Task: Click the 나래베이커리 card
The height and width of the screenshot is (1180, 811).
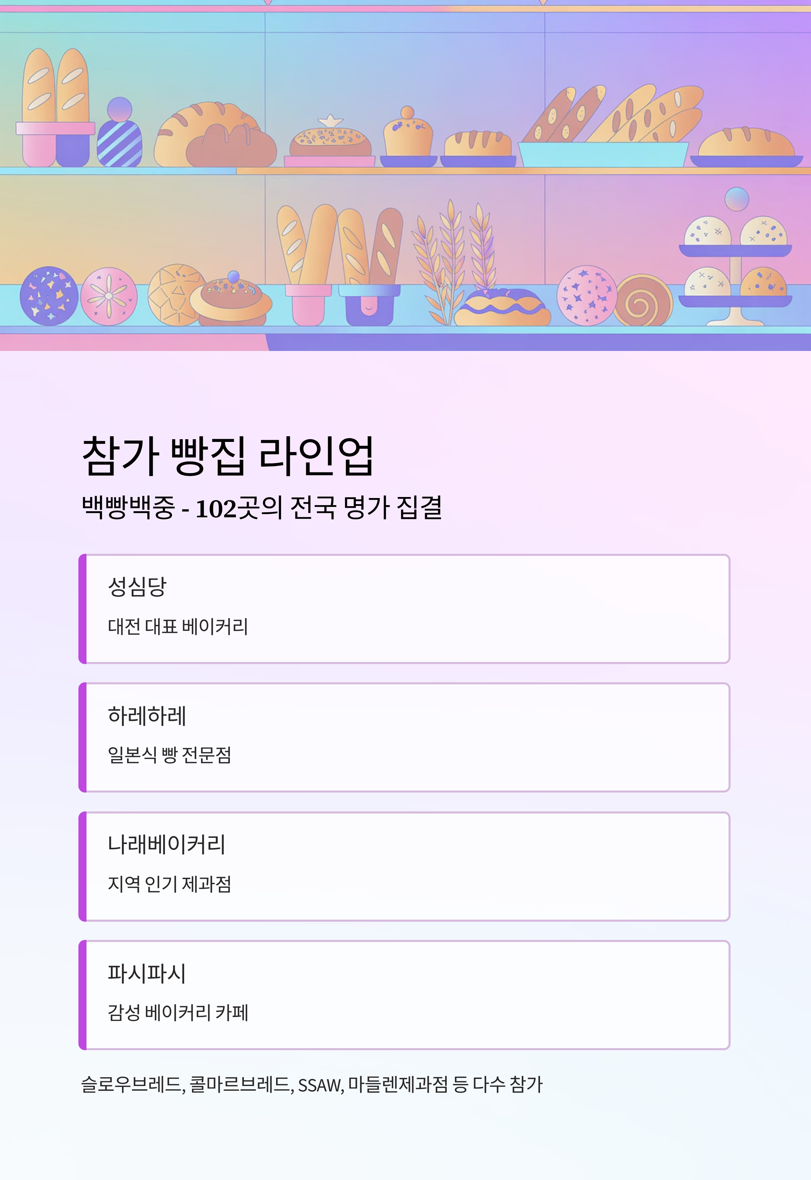Action: coord(404,866)
